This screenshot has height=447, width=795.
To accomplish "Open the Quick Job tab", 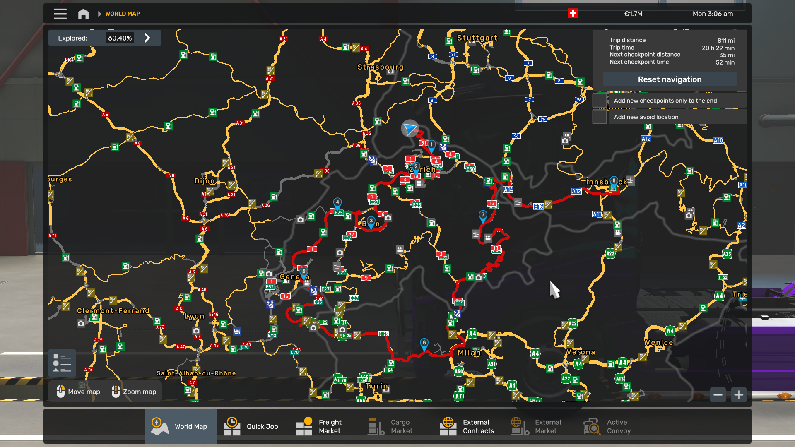I will (x=252, y=426).
